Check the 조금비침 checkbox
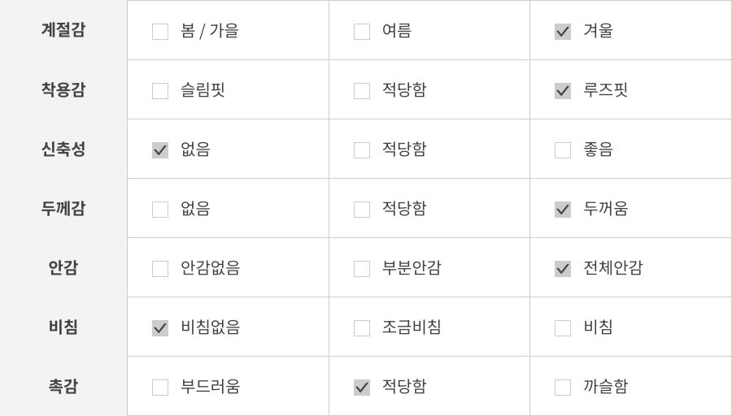The width and height of the screenshot is (732, 416). pos(362,328)
